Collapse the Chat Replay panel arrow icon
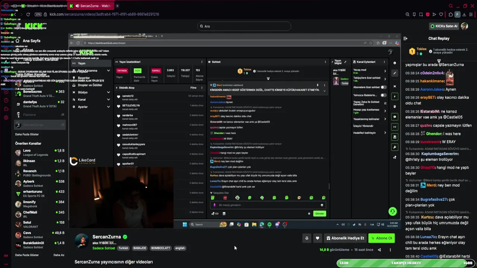The width and height of the screenshot is (477, 268). coord(405,38)
